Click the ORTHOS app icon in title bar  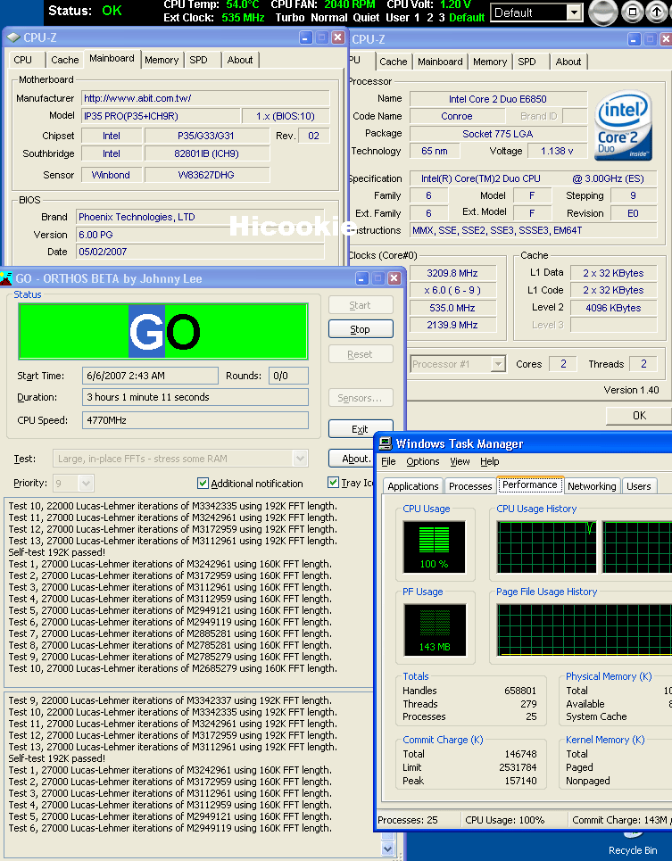tap(6, 278)
